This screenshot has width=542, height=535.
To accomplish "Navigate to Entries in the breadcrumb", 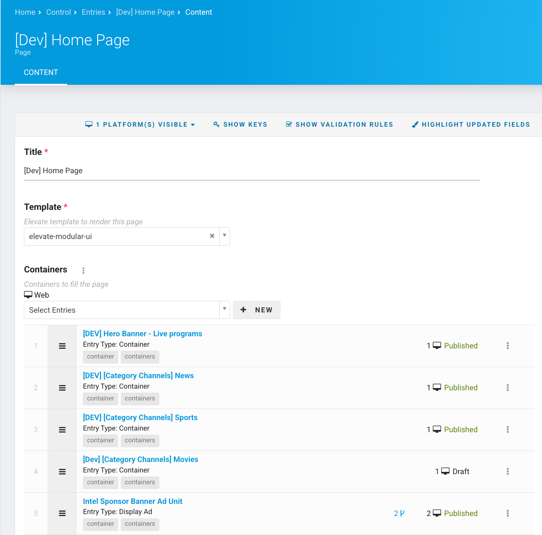I will 93,12.
